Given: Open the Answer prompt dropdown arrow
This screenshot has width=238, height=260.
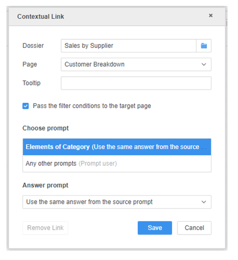Looking at the screenshot, I should pyautogui.click(x=204, y=202).
